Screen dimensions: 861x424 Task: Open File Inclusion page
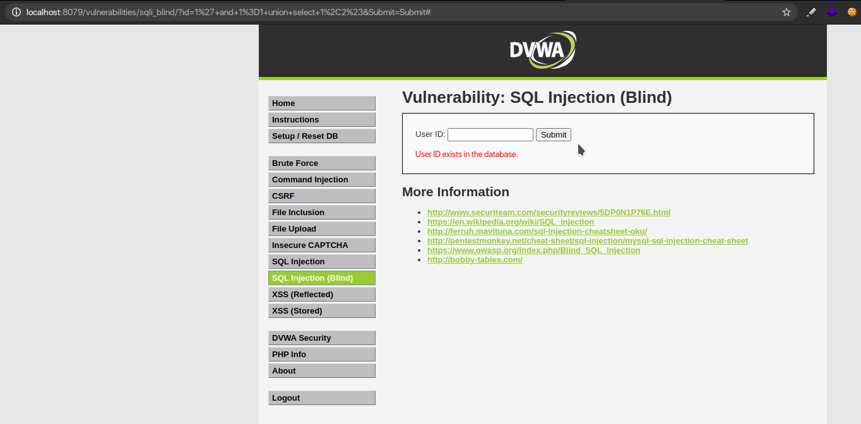pos(322,212)
